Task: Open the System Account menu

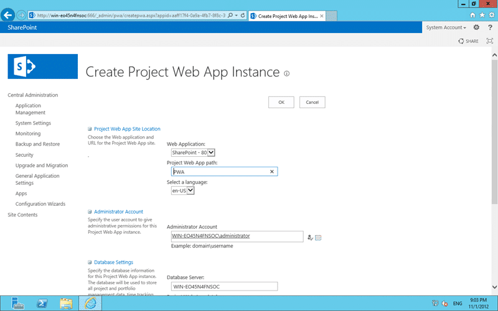Action: click(446, 27)
